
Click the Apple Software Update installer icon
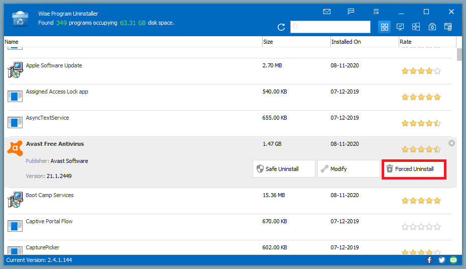15,70
